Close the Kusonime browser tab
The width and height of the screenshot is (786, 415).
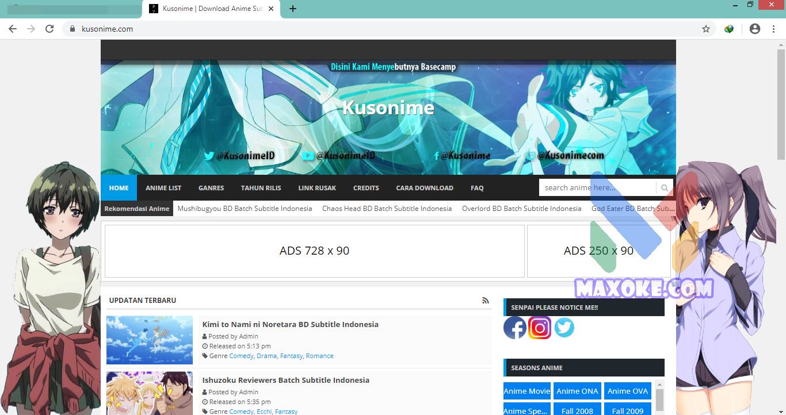[x=271, y=9]
